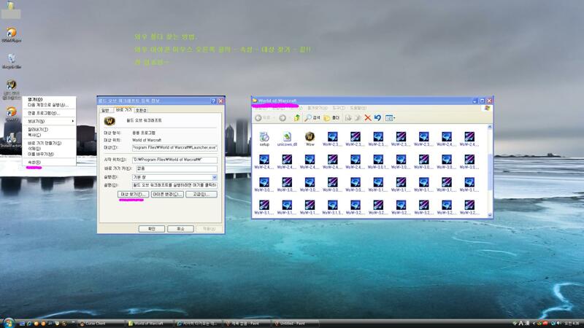Click the 아이콘 변경(C)... button

pos(167,195)
